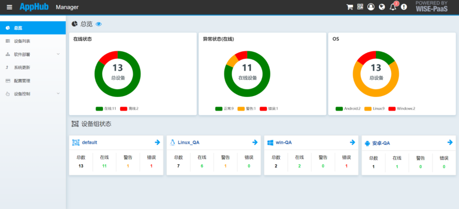
Task: Click the exclamation info icon
Action: tap(404, 7)
